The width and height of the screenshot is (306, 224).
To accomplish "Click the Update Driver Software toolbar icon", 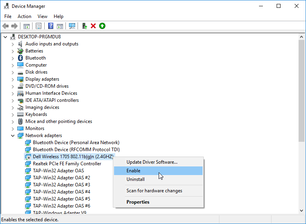I will pos(84,26).
